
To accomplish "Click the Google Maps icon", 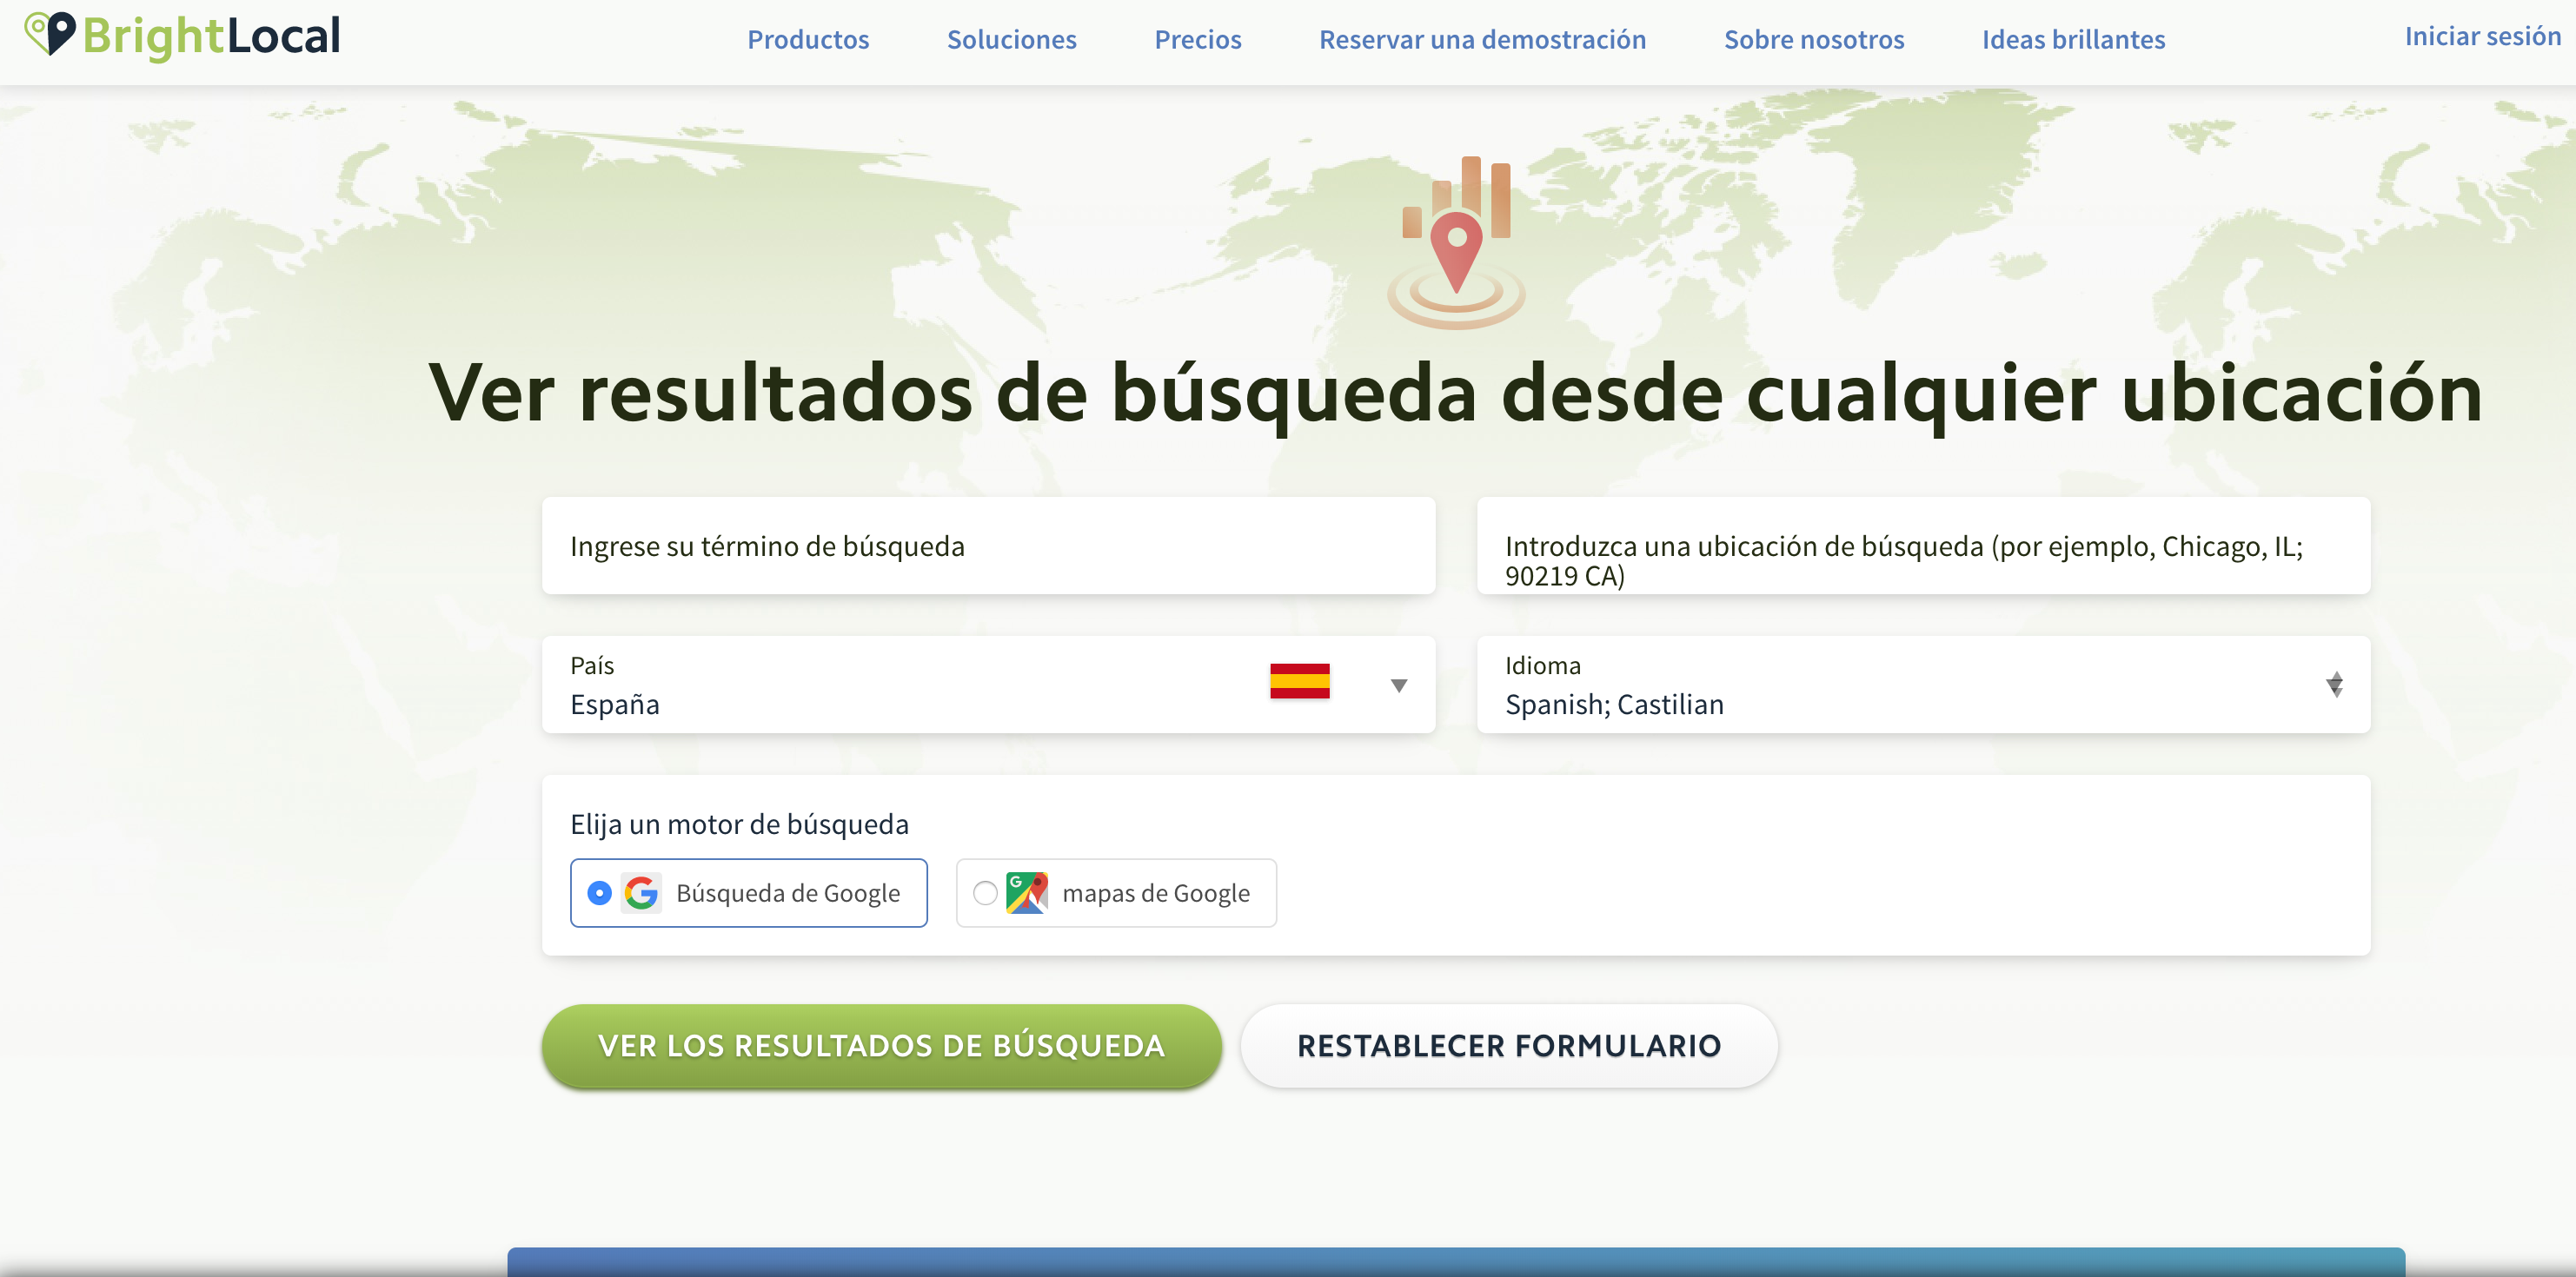I will pyautogui.click(x=1026, y=892).
